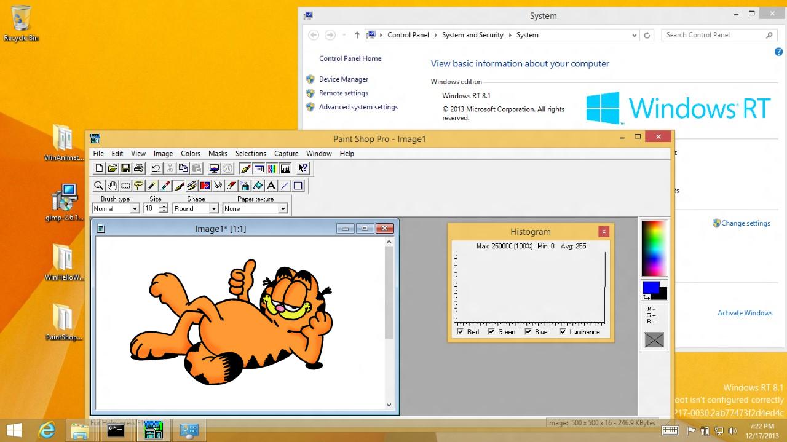Image resolution: width=787 pixels, height=442 pixels.
Task: Choose the Flood Fill tool
Action: coord(258,186)
